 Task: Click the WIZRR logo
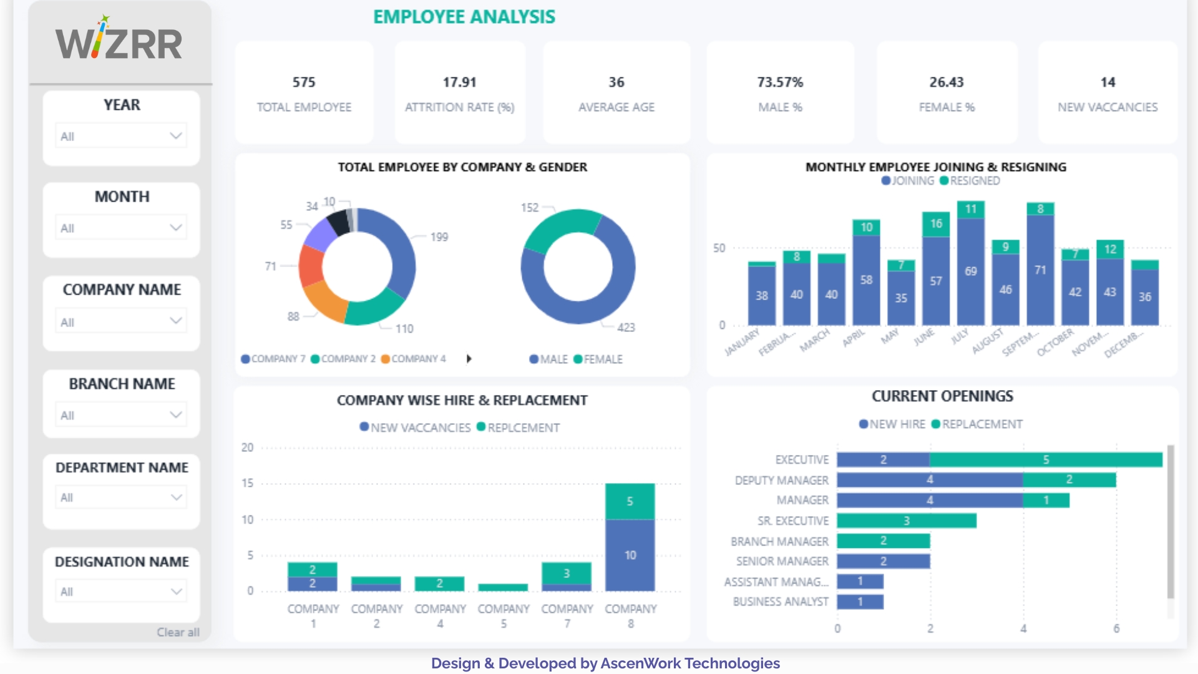pyautogui.click(x=119, y=41)
